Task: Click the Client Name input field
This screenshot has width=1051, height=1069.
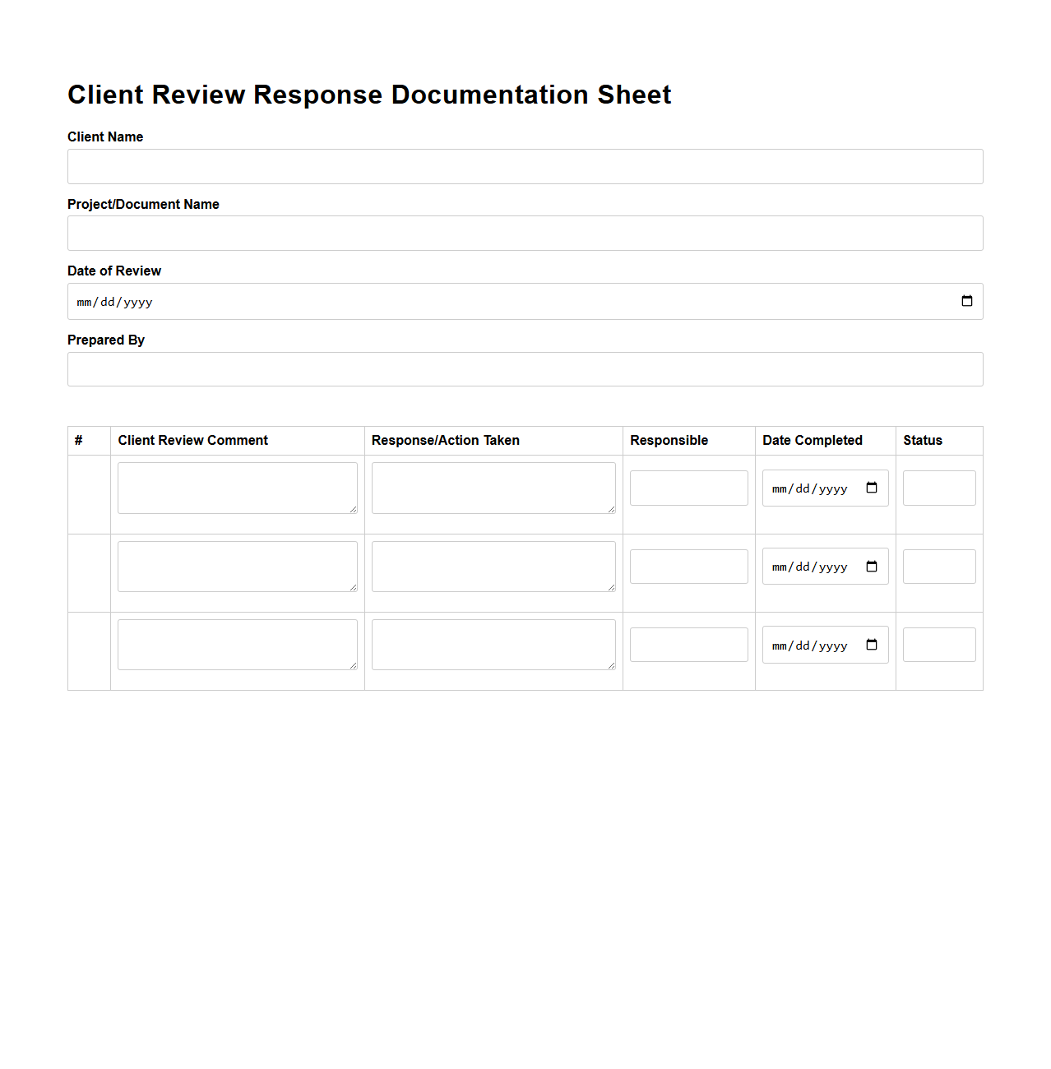Action: tap(525, 166)
